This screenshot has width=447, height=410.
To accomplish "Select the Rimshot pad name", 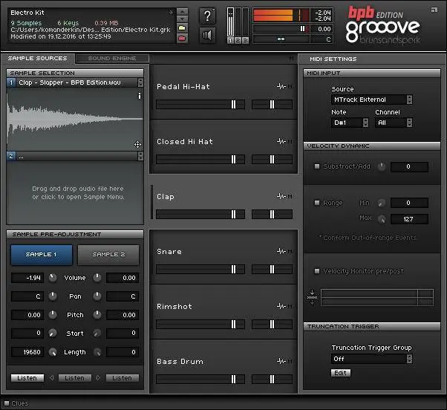I will (x=174, y=307).
